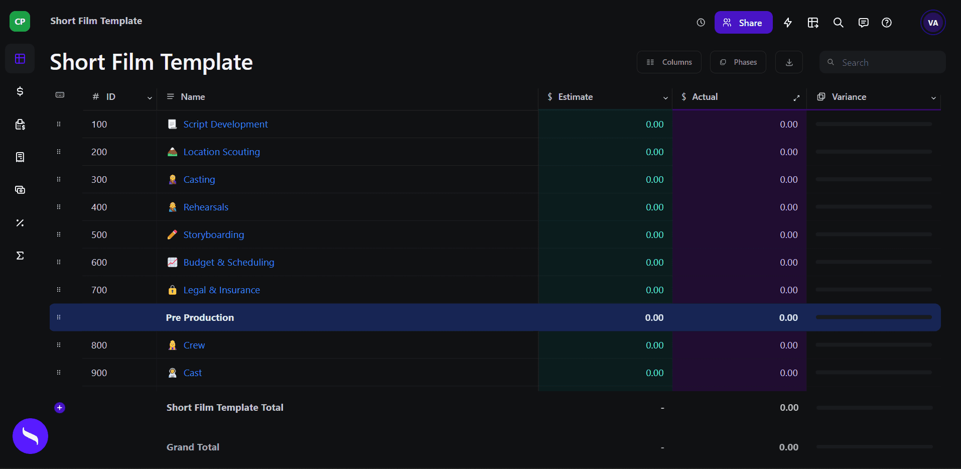Click the top-bar magnifier search icon
Image resolution: width=961 pixels, height=469 pixels.
[x=838, y=23]
